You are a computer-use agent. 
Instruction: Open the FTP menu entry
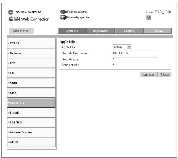(x=31, y=73)
